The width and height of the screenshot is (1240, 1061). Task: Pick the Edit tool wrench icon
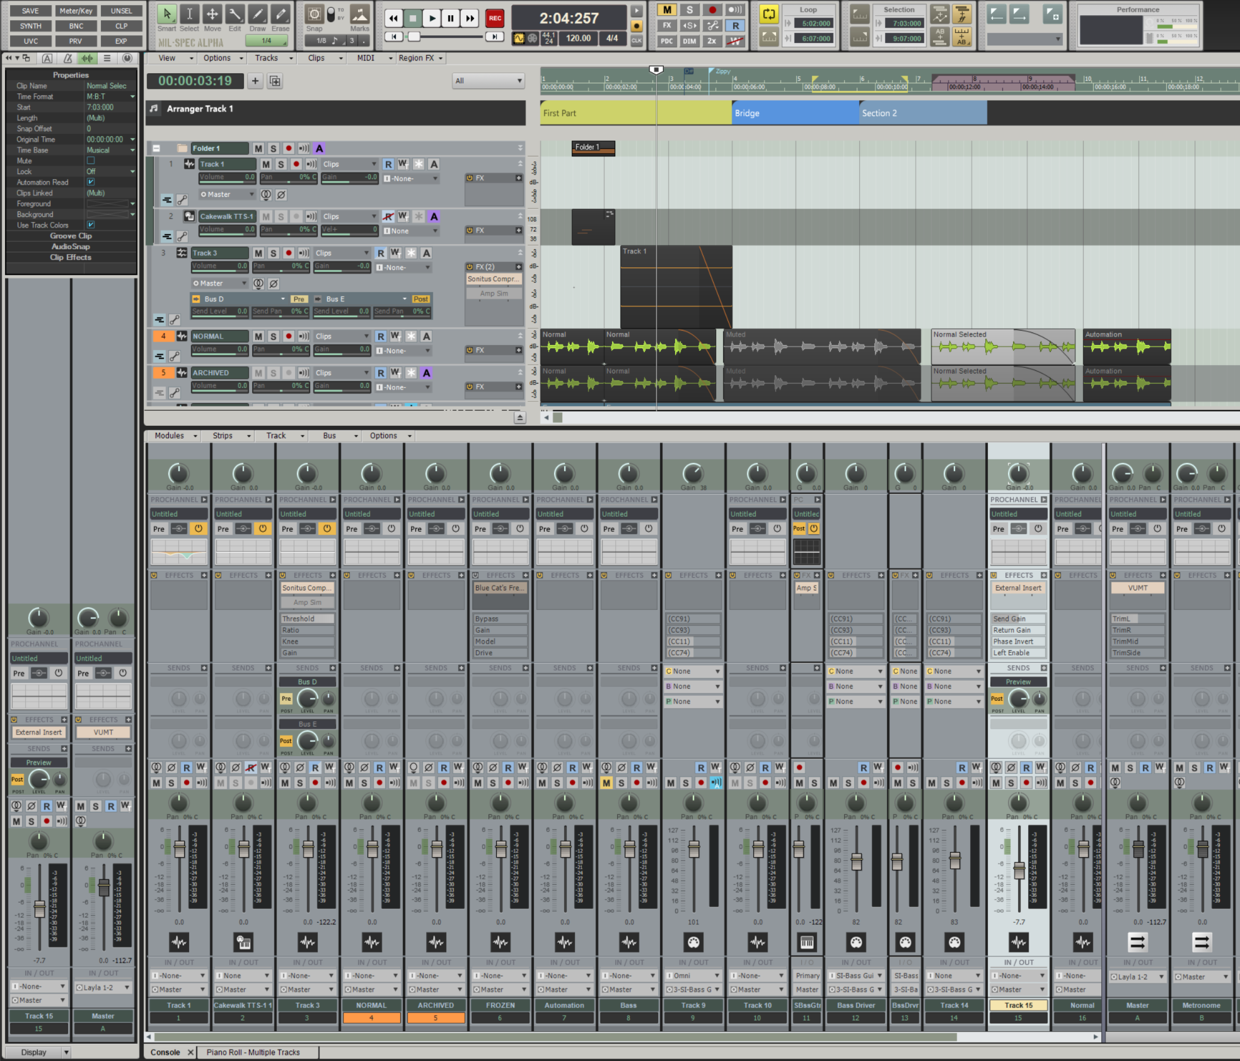(235, 14)
